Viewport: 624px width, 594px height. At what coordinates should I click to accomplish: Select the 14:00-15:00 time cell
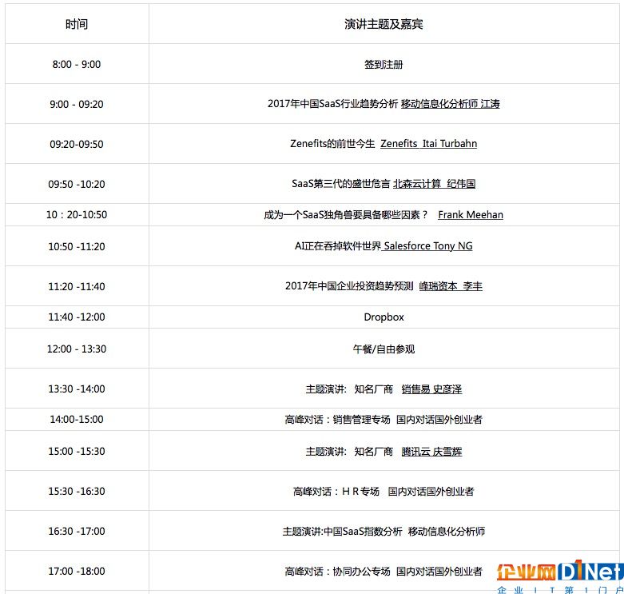pos(77,419)
